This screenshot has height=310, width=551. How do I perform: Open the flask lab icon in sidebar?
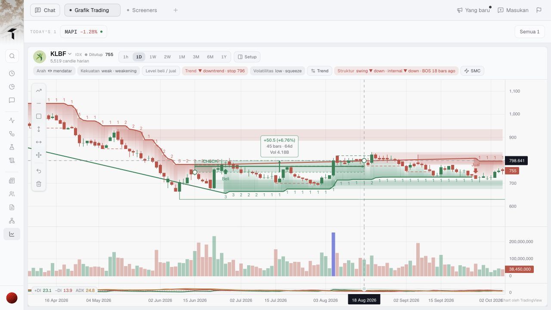pos(12,147)
